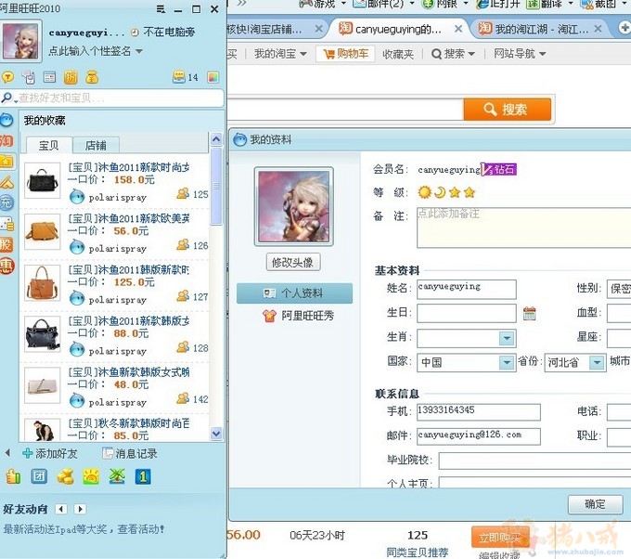Click scroll up arrow of favorites list
The image size is (631, 559).
tap(216, 139)
